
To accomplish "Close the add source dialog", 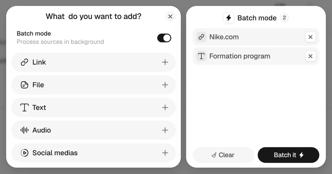I will tap(170, 17).
